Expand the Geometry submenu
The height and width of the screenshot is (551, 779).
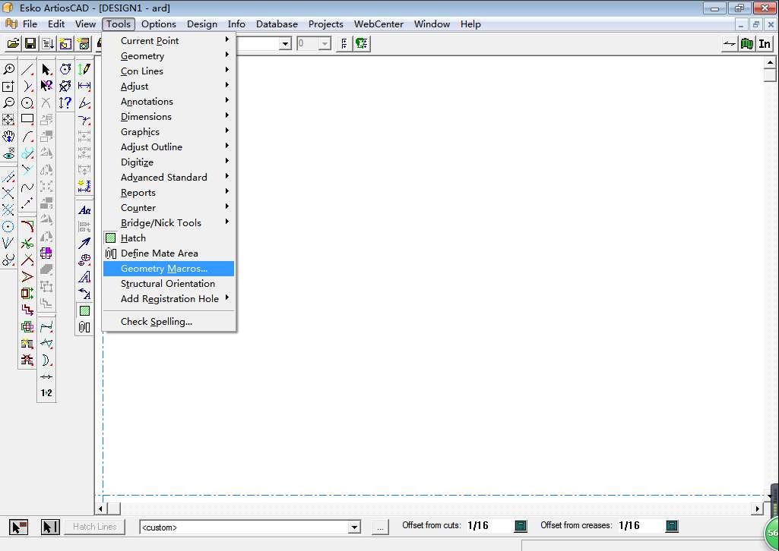[169, 56]
